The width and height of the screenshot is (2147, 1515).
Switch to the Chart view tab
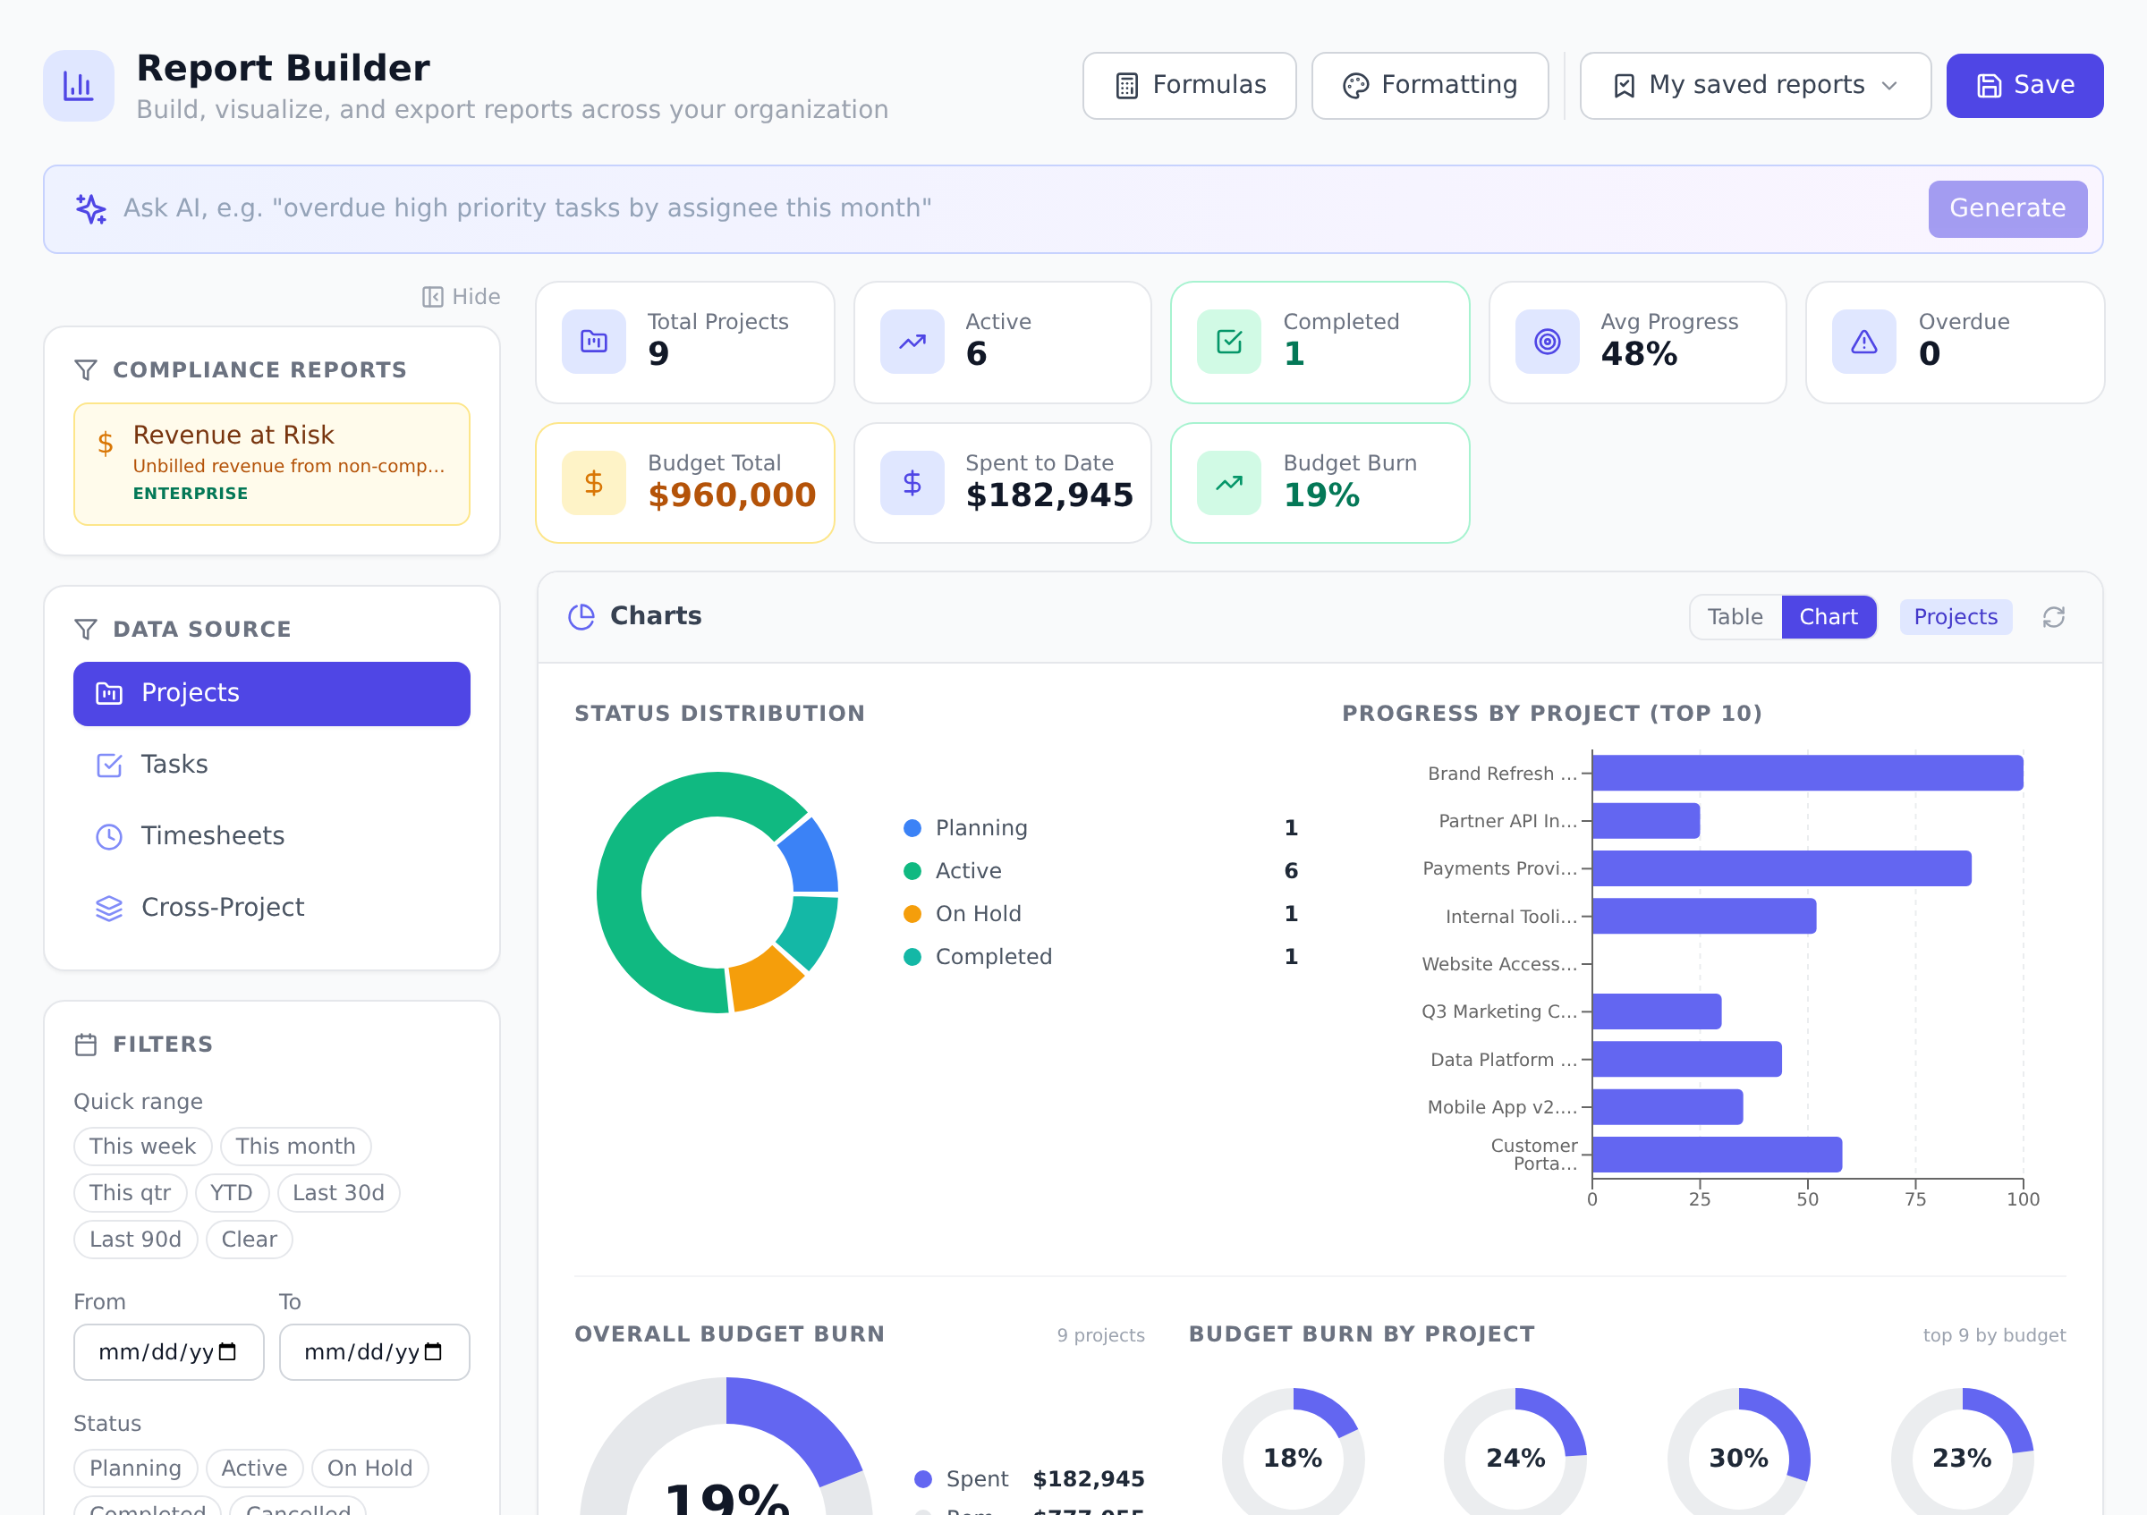pos(1829,617)
